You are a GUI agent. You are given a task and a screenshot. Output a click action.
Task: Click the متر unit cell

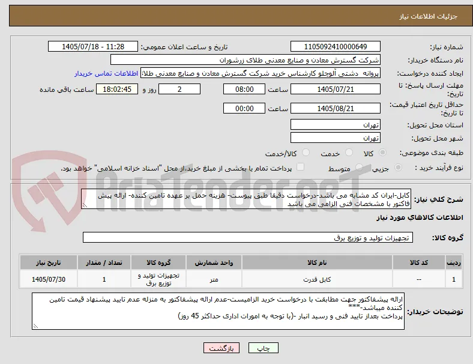pos(214,279)
